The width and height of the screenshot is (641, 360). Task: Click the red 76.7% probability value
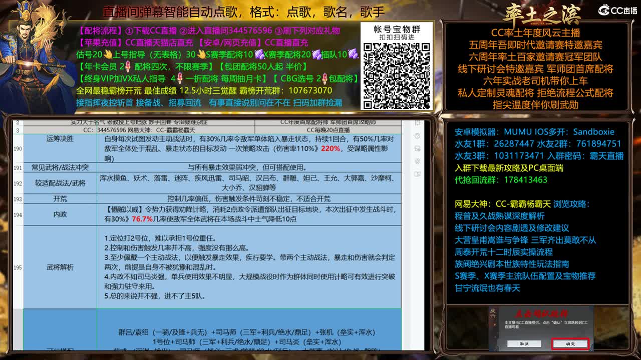pos(142,219)
